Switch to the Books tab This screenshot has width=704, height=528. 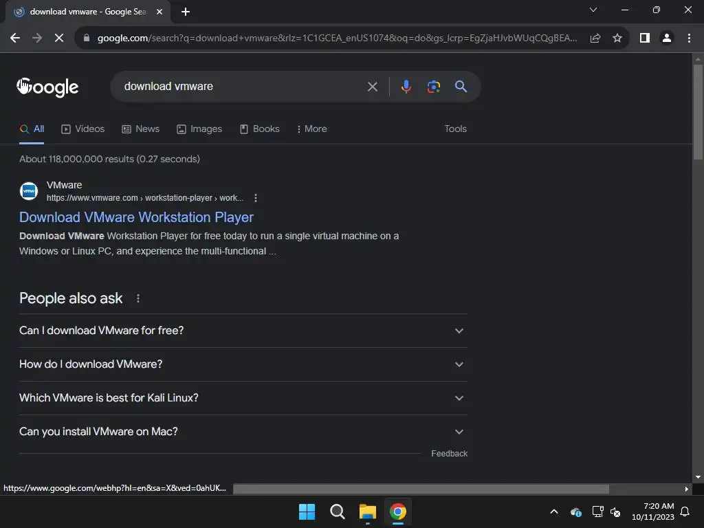tap(259, 129)
